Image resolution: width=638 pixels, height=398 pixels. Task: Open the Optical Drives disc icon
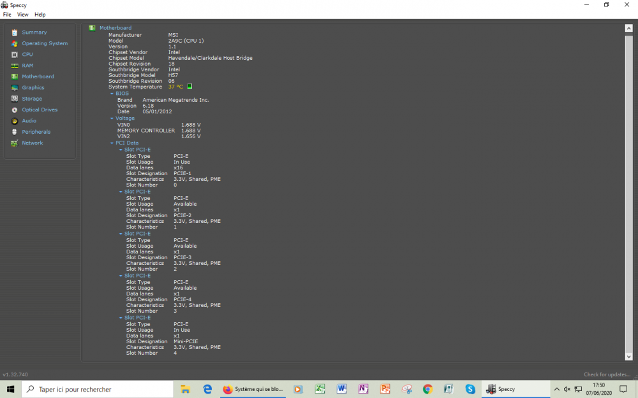pos(15,110)
